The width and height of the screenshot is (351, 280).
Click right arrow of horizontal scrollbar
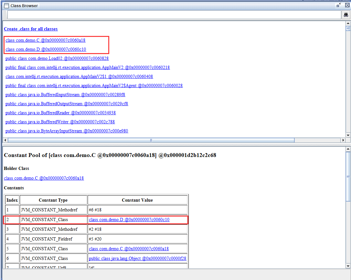(343, 140)
